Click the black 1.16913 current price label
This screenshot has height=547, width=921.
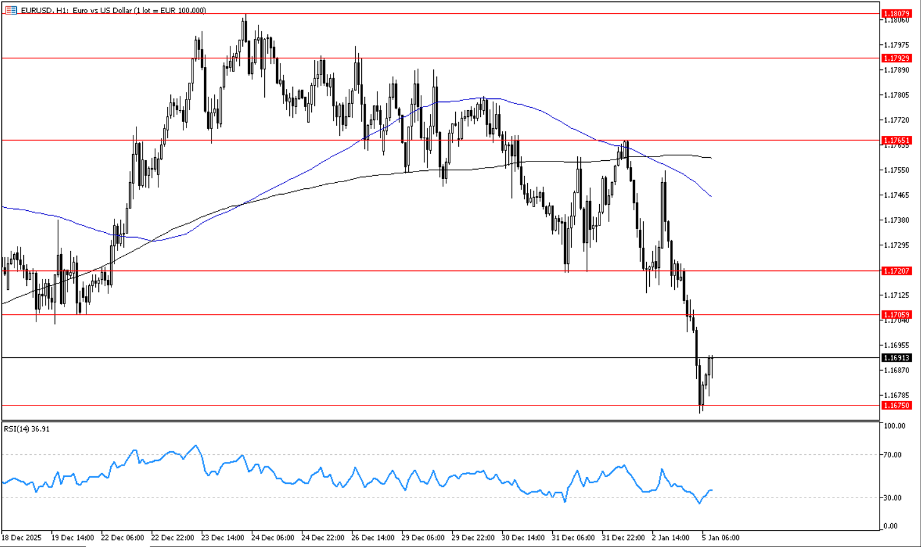(896, 358)
